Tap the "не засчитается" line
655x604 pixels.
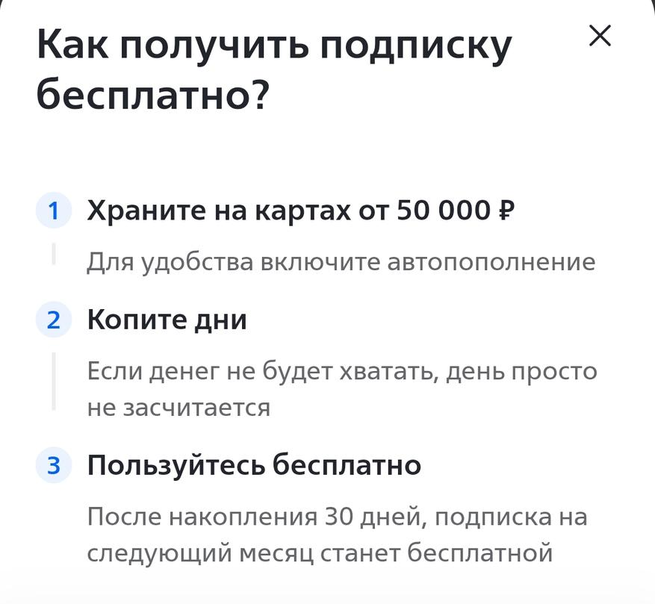179,408
